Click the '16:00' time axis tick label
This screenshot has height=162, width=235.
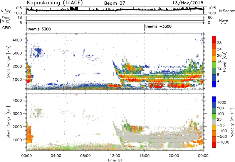click(x=145, y=156)
